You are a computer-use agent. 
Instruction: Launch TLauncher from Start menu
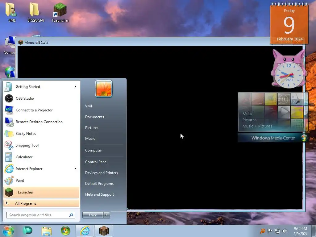[x=41, y=192]
